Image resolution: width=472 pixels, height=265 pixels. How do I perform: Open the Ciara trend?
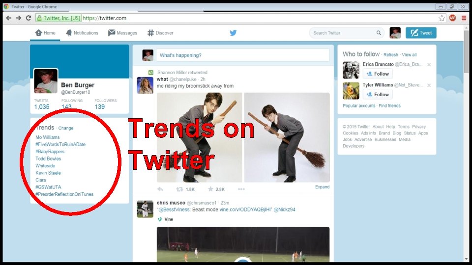click(41, 180)
